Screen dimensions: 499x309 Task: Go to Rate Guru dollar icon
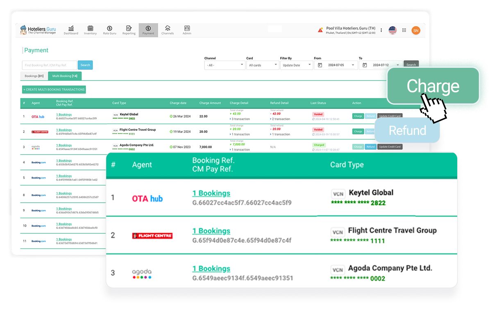tap(109, 28)
